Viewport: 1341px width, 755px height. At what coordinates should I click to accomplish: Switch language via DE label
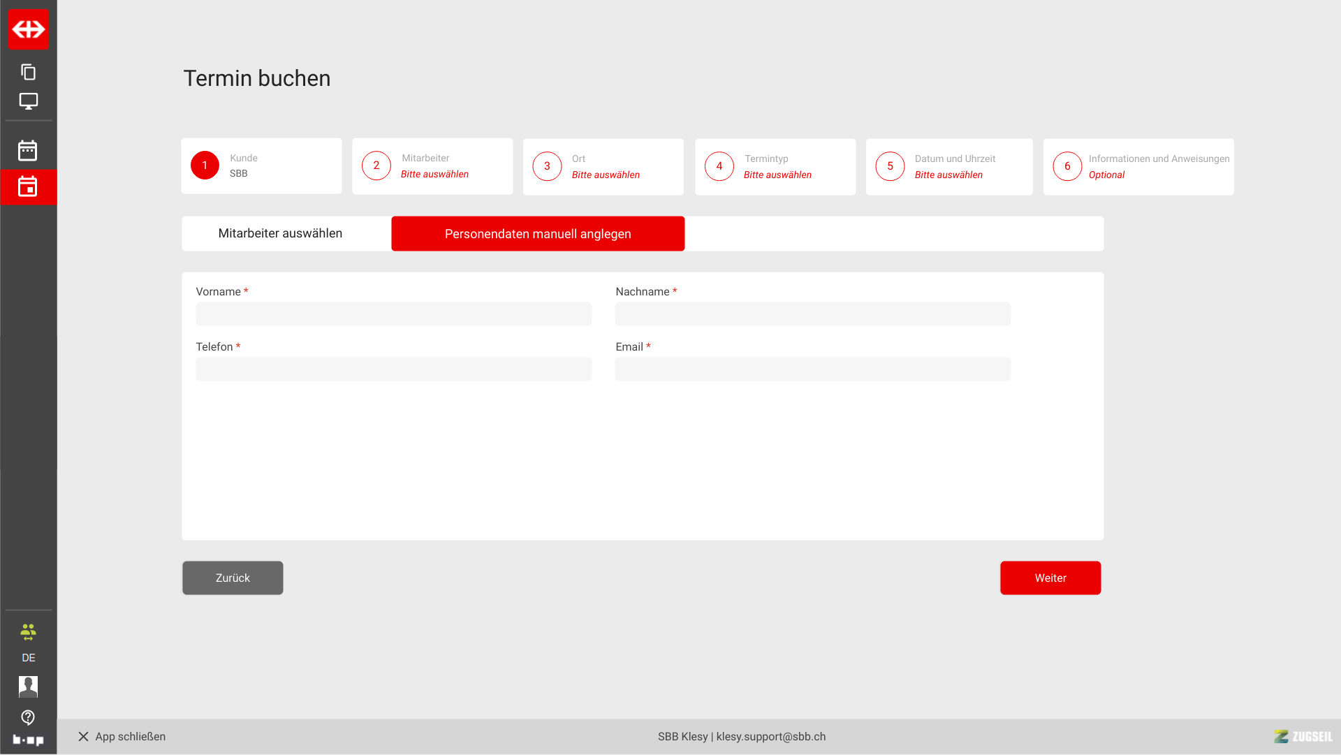pyautogui.click(x=28, y=658)
